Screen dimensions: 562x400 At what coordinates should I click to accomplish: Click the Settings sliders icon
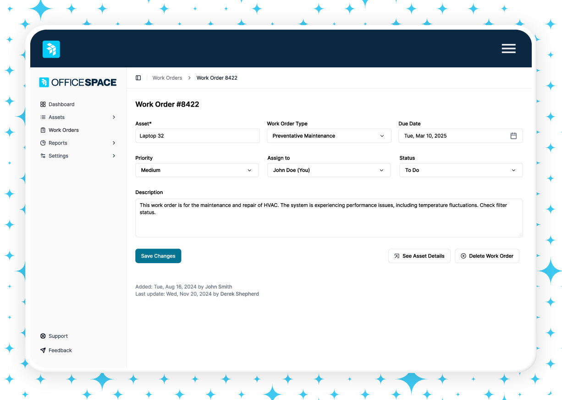(43, 156)
